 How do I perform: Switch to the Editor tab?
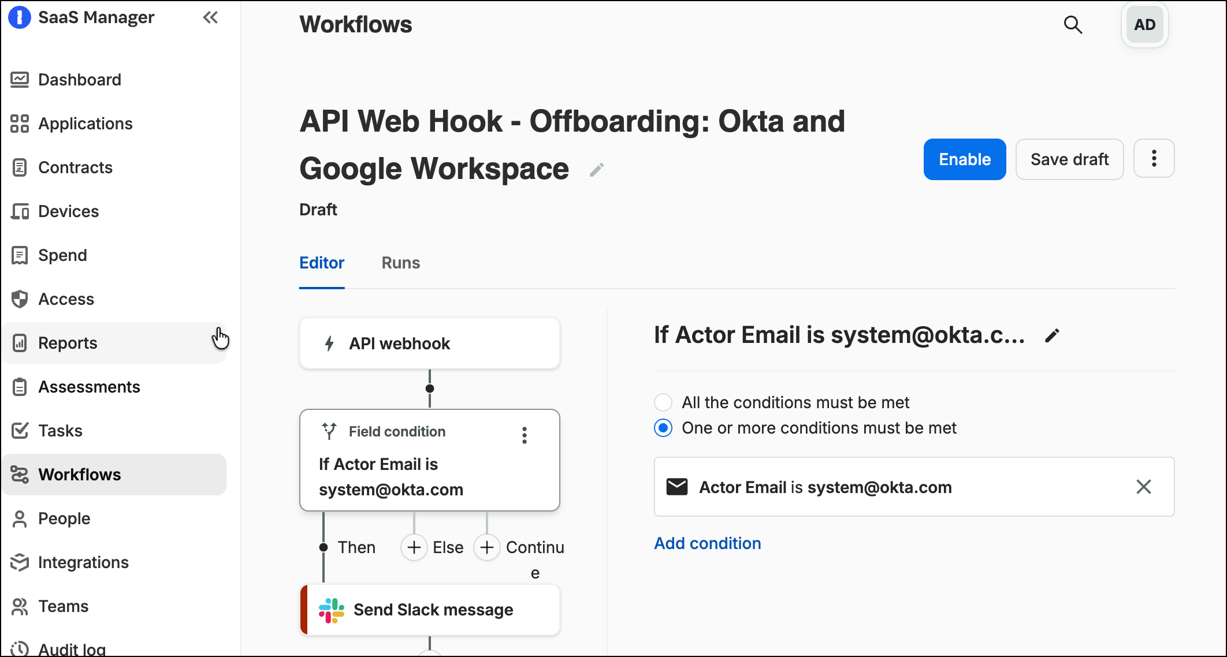pyautogui.click(x=322, y=263)
